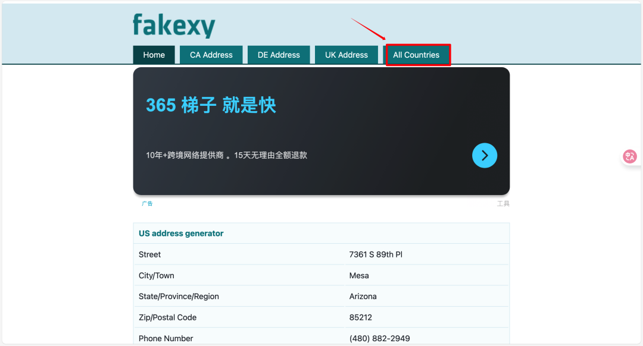Click the pink translate floating icon

tap(630, 156)
